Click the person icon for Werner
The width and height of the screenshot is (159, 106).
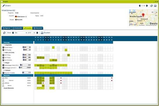[x=3, y=85]
